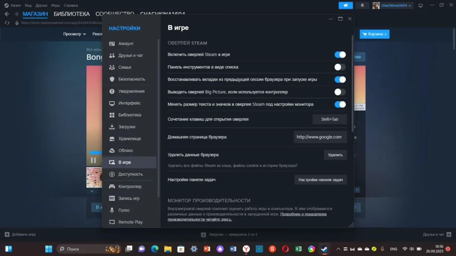Turn on Big Picture overlay for controller
Screen dimensions: 456x256
pyautogui.click(x=340, y=92)
